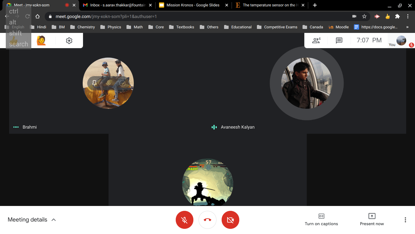Click the Present now button
Viewport: 415px width, 234px height.
[x=372, y=220]
